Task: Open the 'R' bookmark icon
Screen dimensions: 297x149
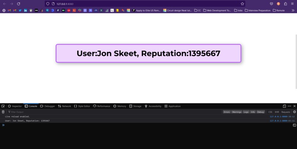Action: (58, 10)
